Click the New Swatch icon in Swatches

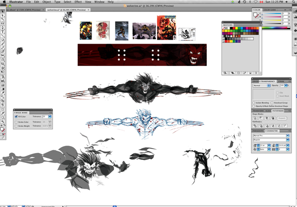(250, 73)
